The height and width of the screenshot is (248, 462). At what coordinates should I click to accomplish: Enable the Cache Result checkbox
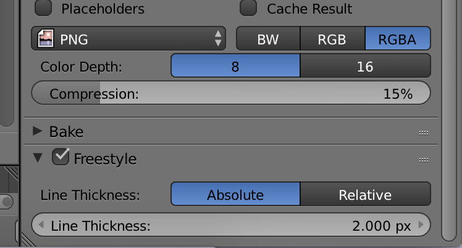point(248,8)
